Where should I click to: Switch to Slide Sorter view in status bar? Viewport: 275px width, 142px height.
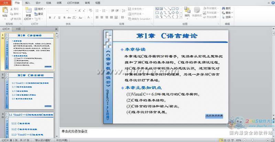click(225, 140)
